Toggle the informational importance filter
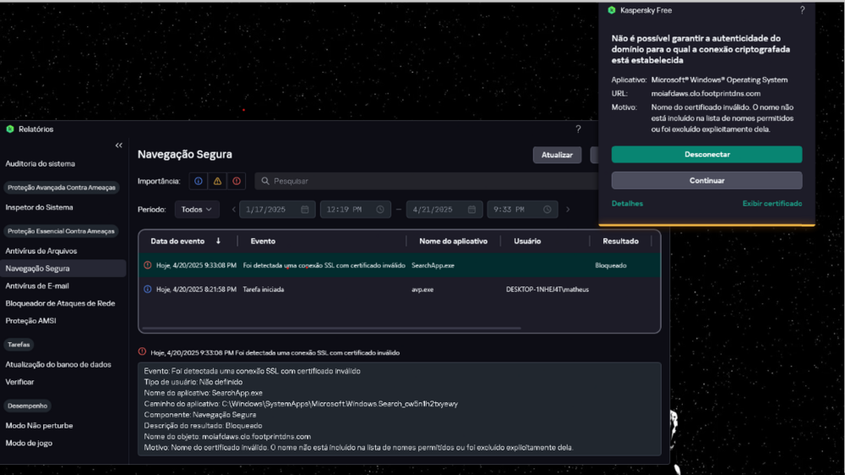This screenshot has height=475, width=845. (x=198, y=181)
